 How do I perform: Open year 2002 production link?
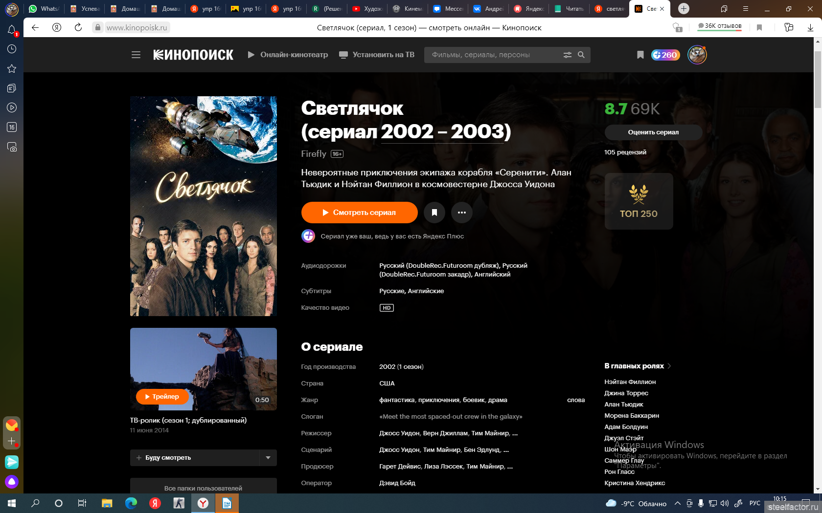(387, 367)
